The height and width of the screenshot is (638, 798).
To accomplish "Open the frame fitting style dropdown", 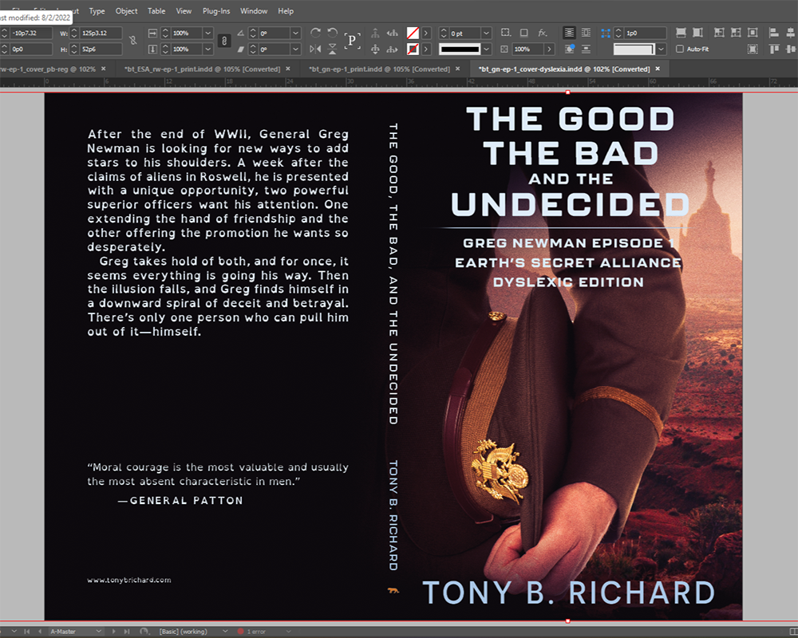I will point(661,49).
